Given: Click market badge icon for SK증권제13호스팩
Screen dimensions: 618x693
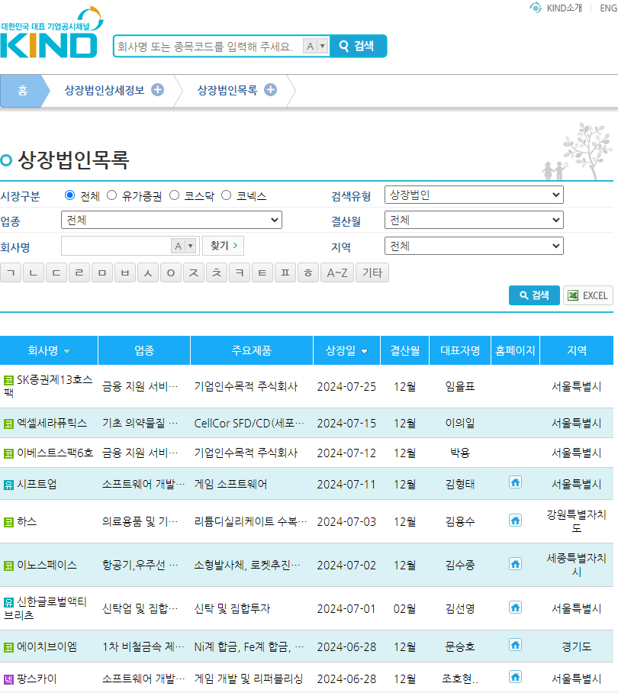Looking at the screenshot, I should [8, 380].
